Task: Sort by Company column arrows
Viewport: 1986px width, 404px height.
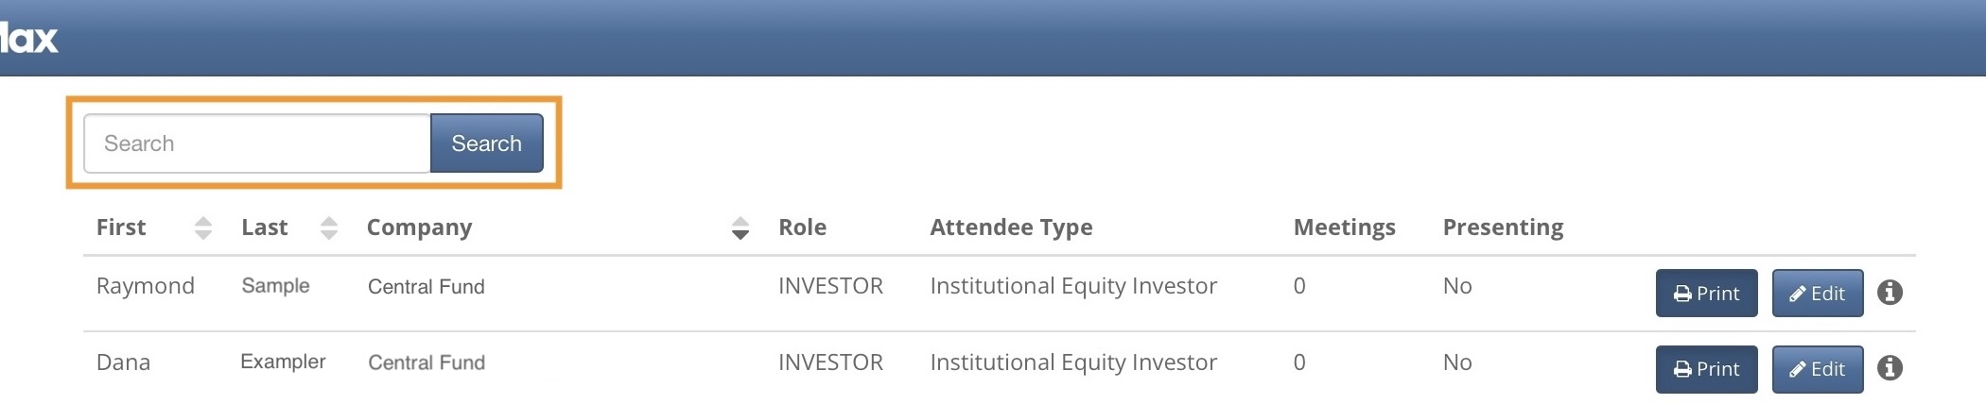Action: 740,227
